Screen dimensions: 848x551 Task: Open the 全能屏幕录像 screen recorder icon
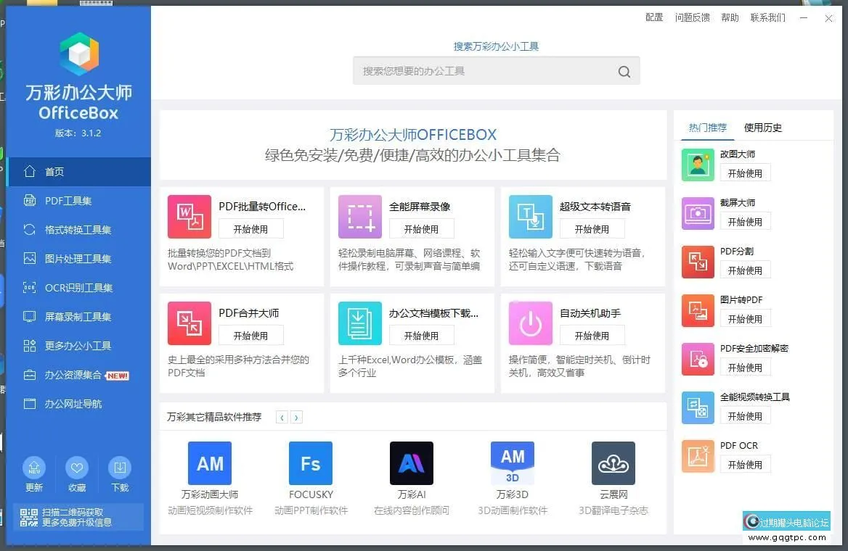360,217
